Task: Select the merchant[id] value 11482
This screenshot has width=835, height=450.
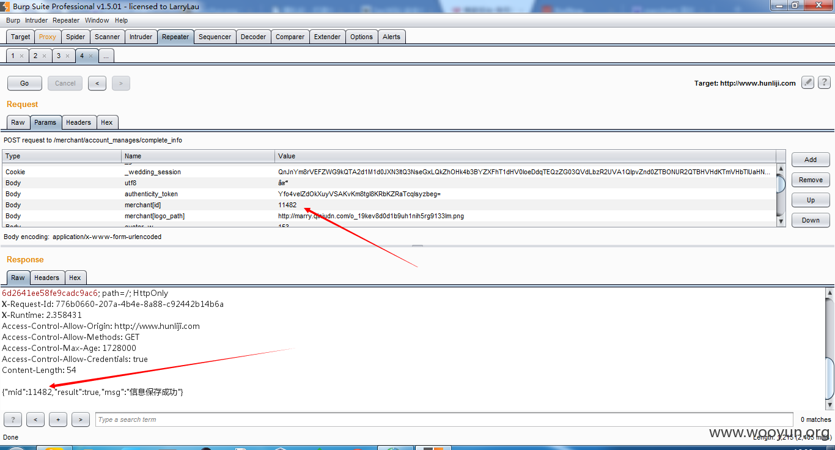Action: tap(287, 205)
